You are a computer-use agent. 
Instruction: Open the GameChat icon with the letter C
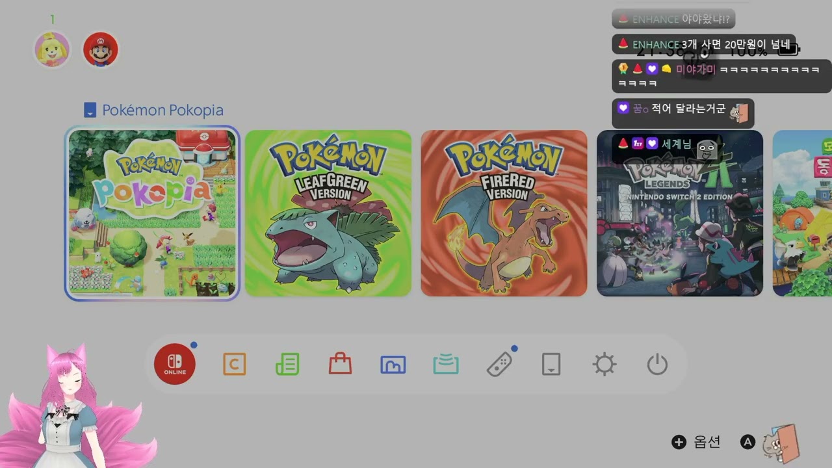coord(234,365)
